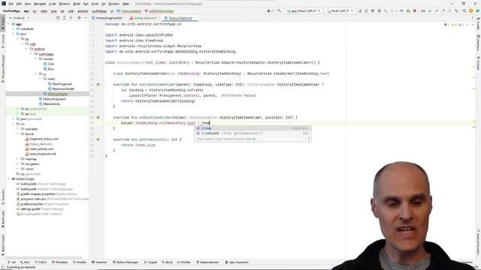Open the Python Packages tool window
Image resolution: width=481 pixels, height=270 pixels.
point(126,262)
